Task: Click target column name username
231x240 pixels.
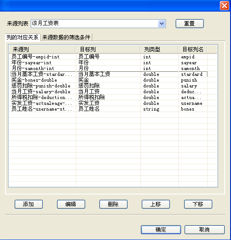Action: [x=191, y=103]
